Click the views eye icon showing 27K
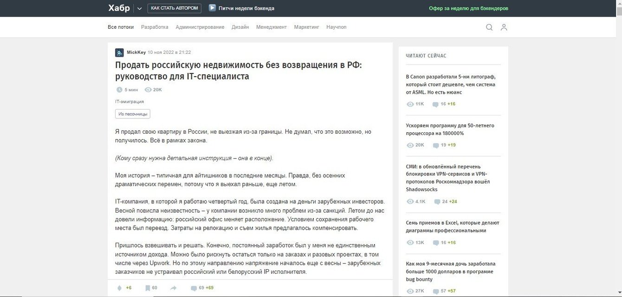This screenshot has height=297, width=622. [x=410, y=291]
